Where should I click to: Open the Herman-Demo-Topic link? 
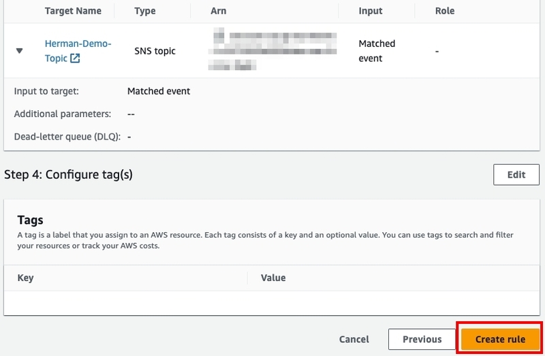(x=78, y=50)
